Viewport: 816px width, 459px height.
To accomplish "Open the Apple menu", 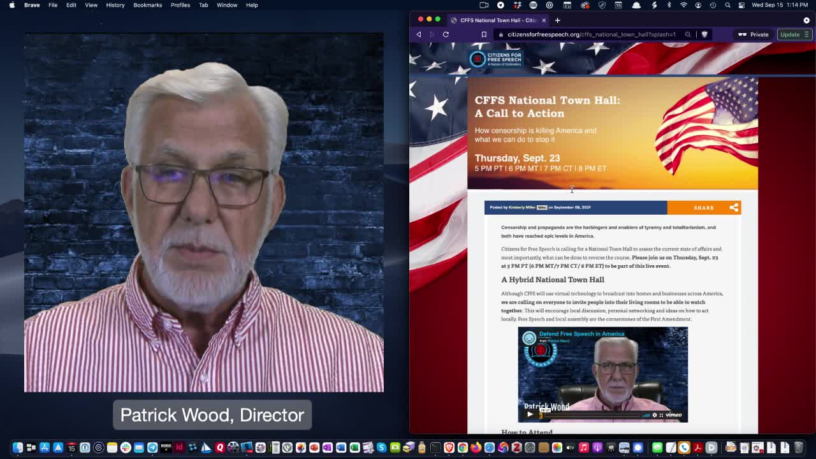I will point(11,5).
